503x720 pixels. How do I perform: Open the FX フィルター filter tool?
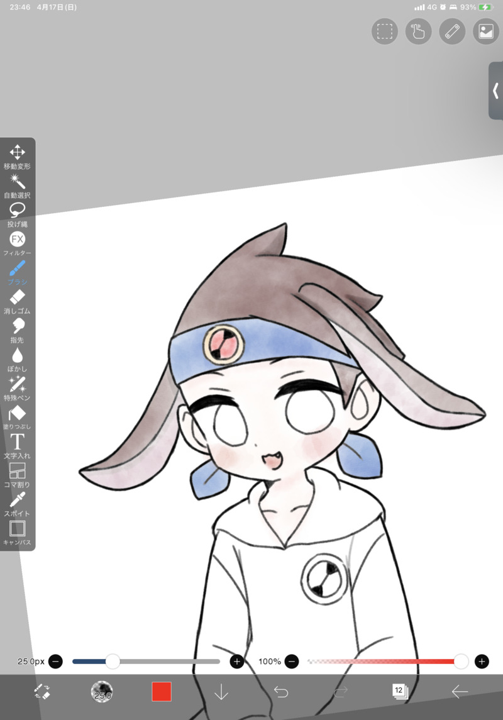click(18, 244)
